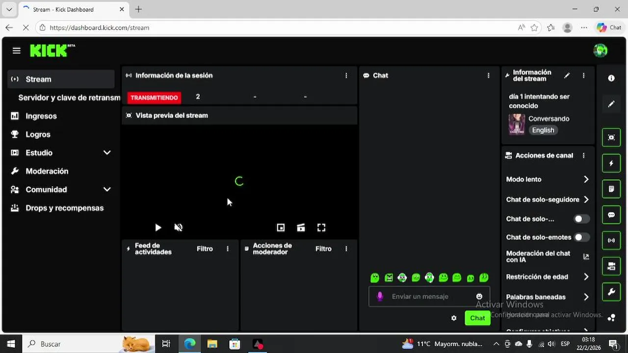628x353 pixels.
Task: Toggle theater mode on stream preview
Action: (301, 227)
